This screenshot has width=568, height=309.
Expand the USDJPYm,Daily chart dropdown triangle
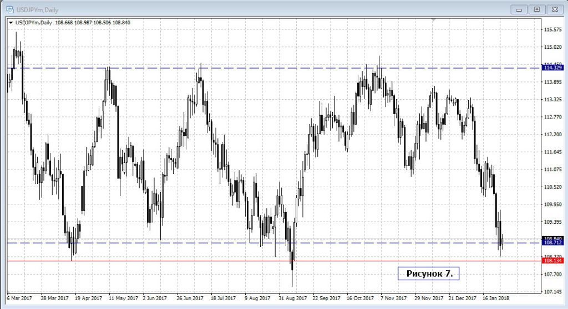11,22
